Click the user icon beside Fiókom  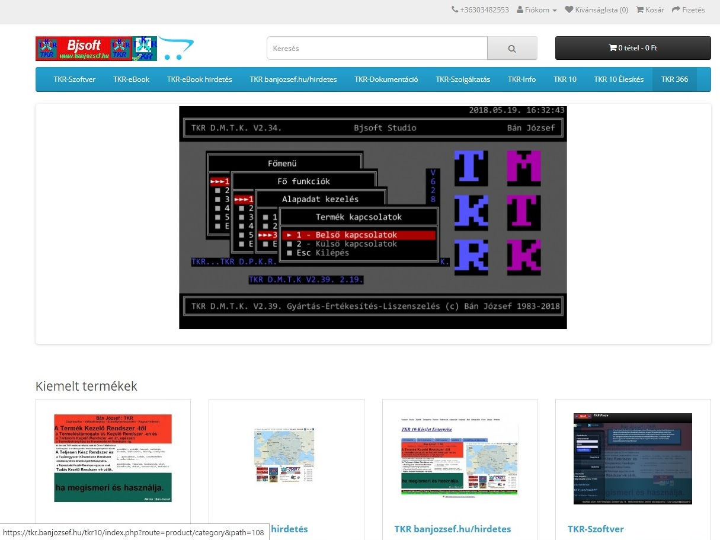point(520,10)
